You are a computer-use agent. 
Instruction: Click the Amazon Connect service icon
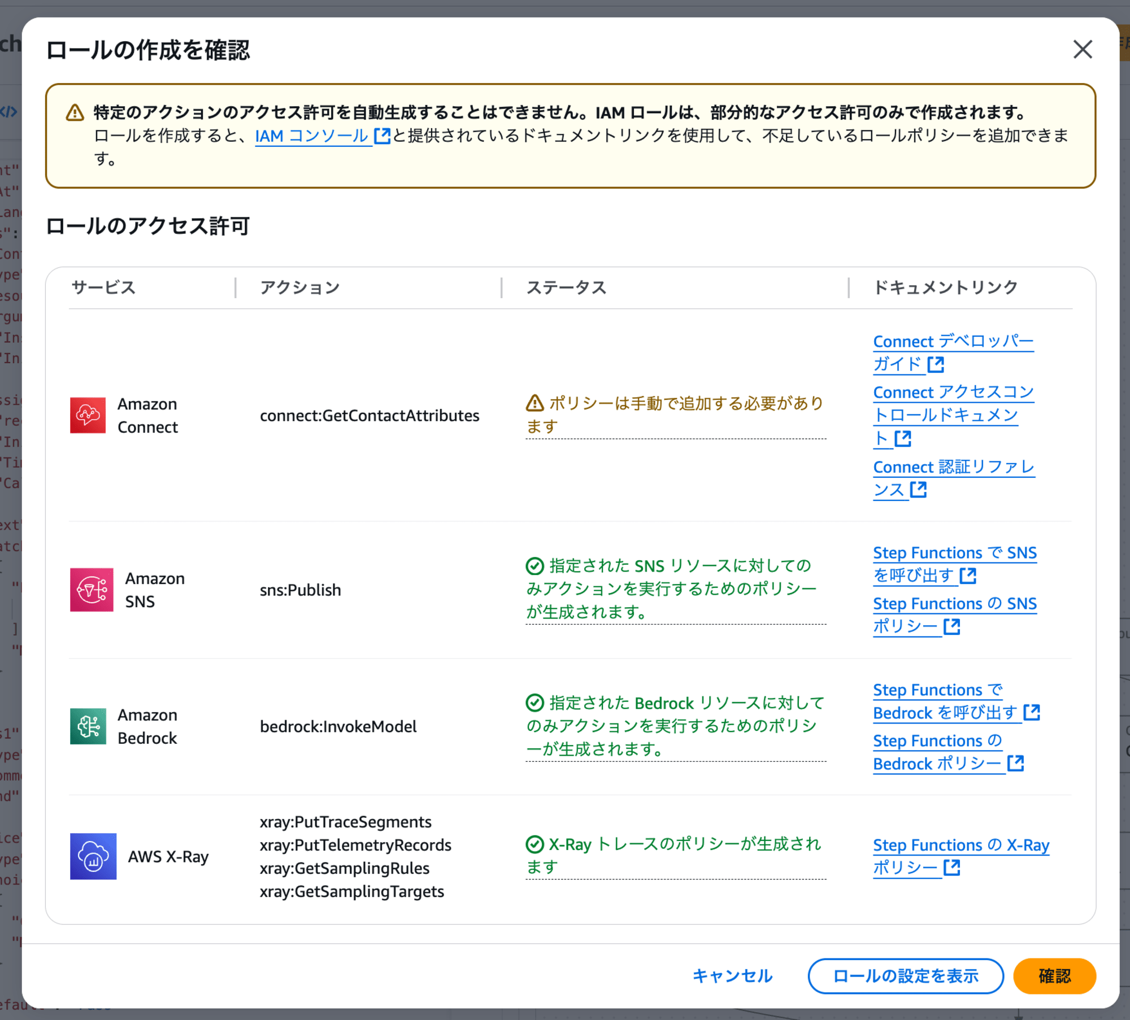88,415
